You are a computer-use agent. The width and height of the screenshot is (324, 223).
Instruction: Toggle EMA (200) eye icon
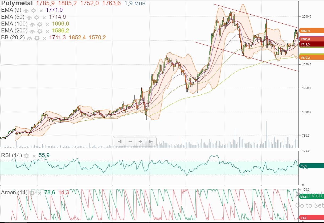(32, 31)
